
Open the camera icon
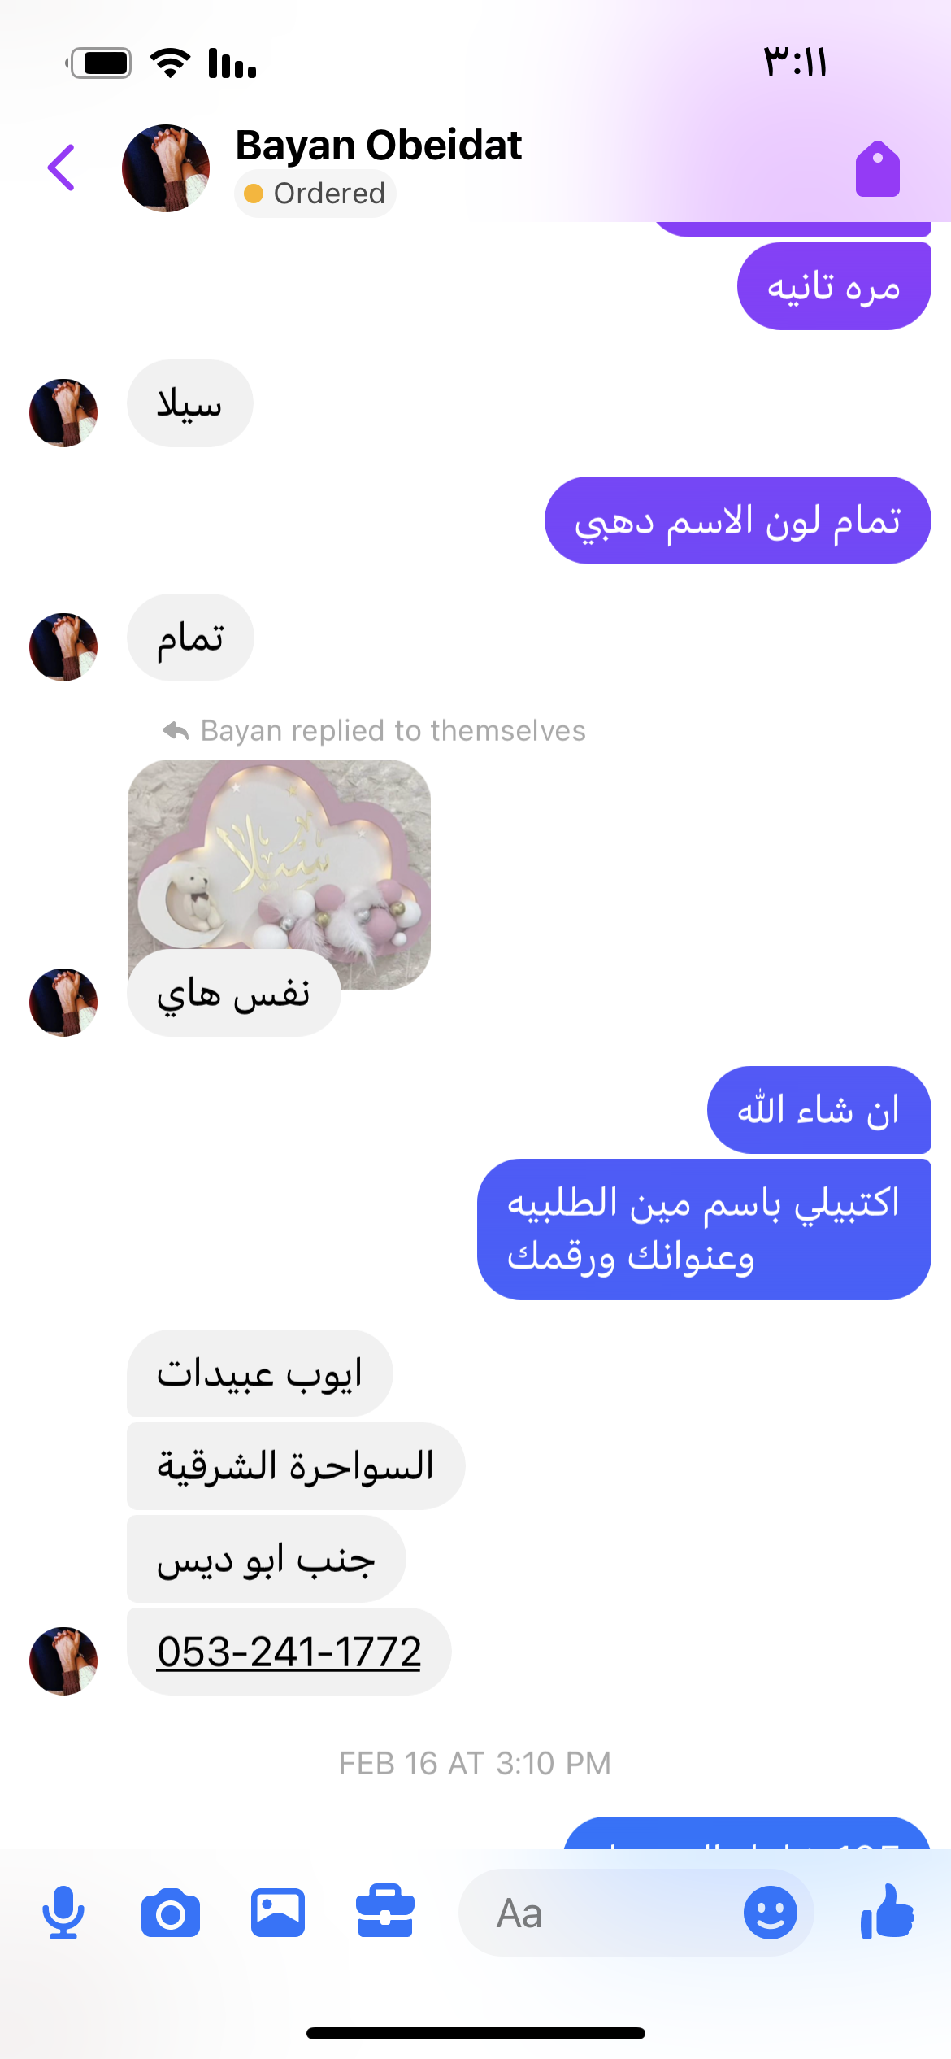point(171,1913)
